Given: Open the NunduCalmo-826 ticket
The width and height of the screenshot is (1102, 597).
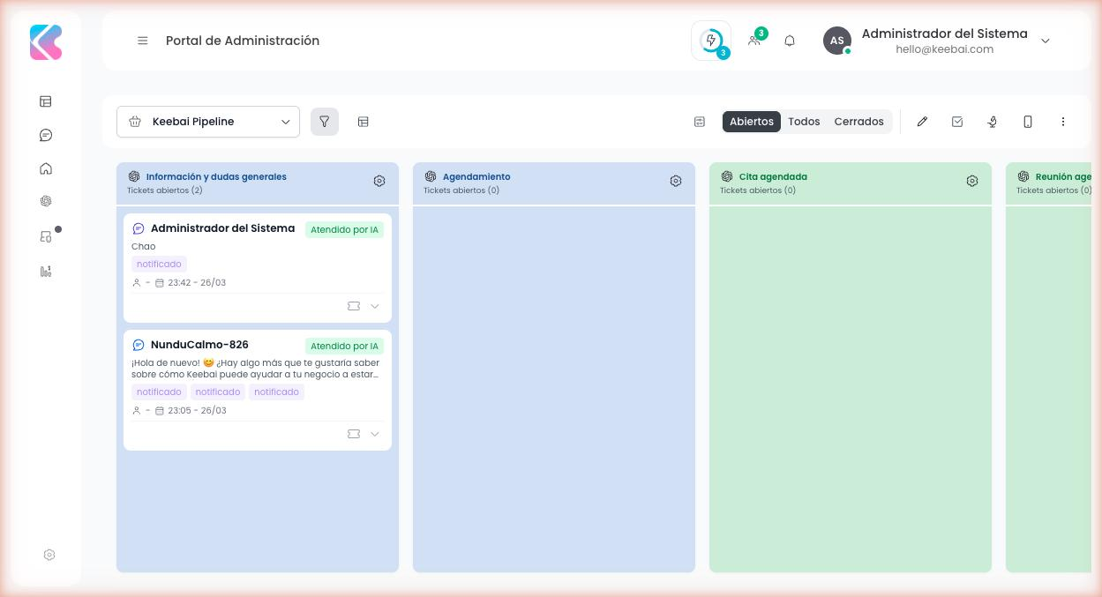Looking at the screenshot, I should (199, 345).
